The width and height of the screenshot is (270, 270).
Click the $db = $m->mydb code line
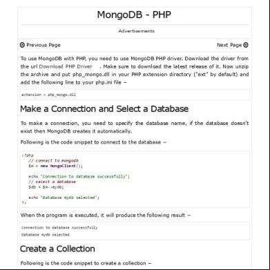(x=46, y=187)
